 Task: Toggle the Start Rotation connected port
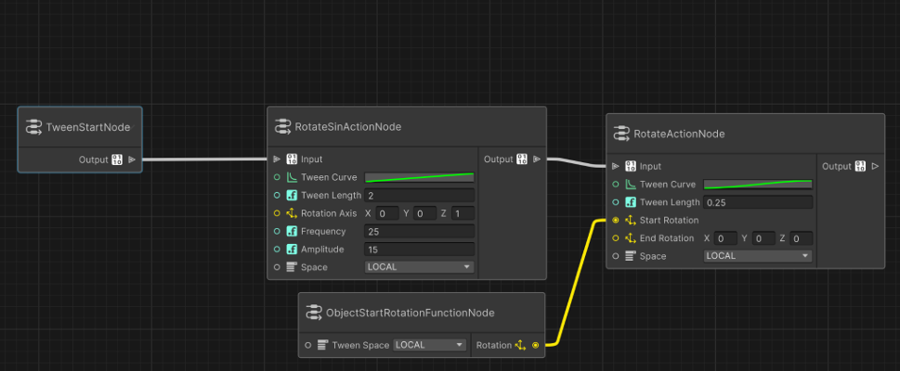tap(616, 220)
